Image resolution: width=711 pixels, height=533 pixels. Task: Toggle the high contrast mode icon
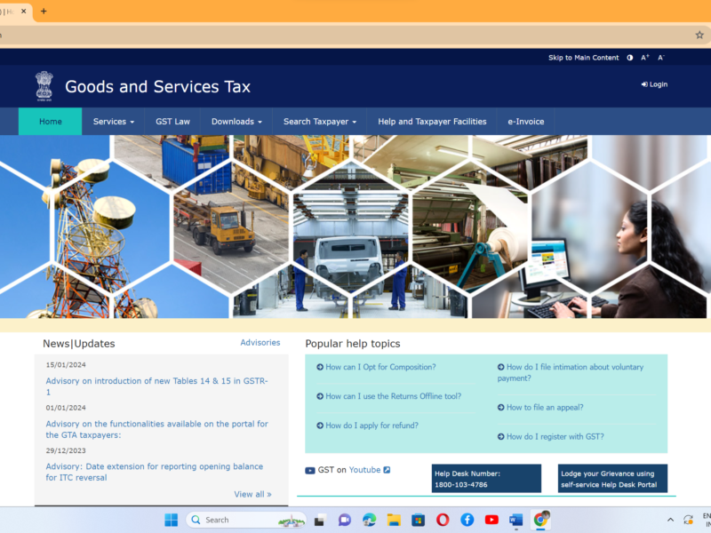click(x=630, y=58)
